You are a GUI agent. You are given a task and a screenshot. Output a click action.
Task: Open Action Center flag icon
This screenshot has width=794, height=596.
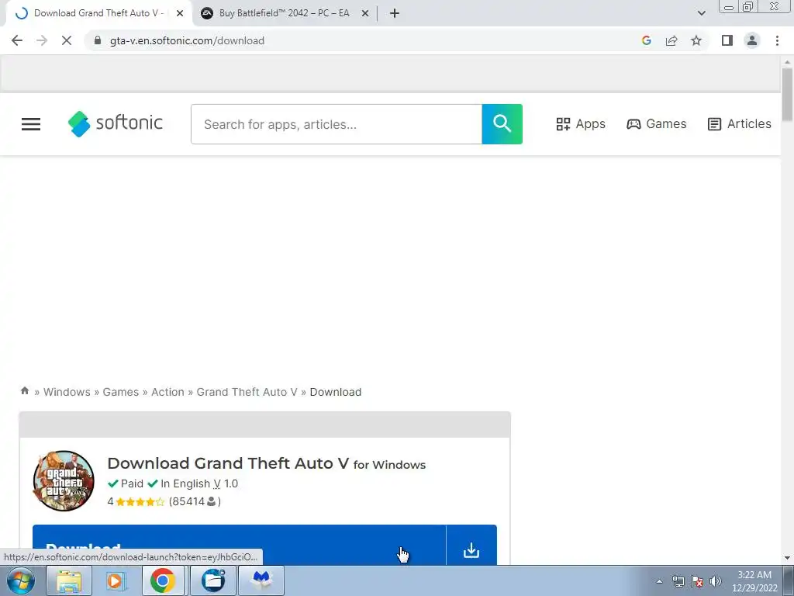pyautogui.click(x=697, y=581)
